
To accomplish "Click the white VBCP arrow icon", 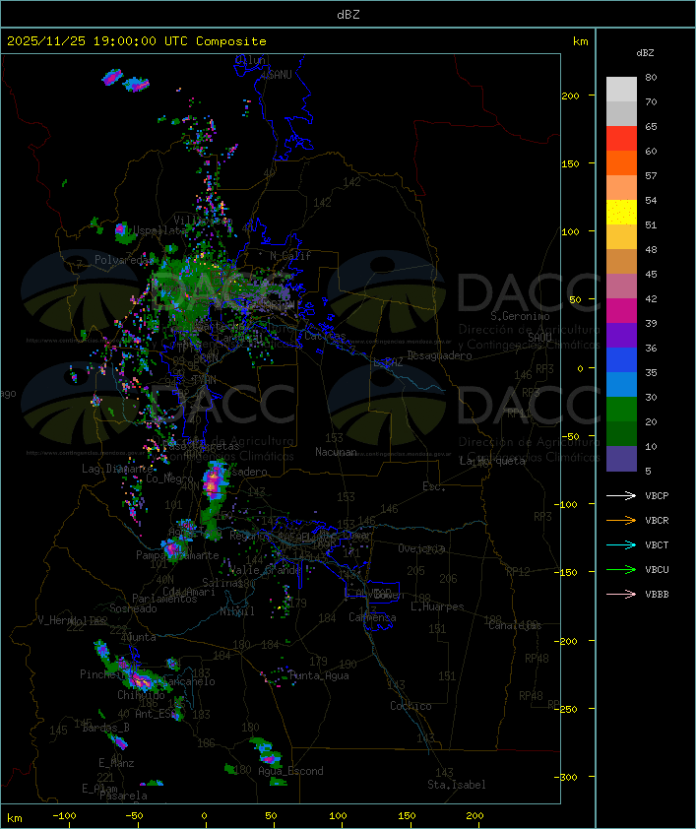I will [x=621, y=496].
